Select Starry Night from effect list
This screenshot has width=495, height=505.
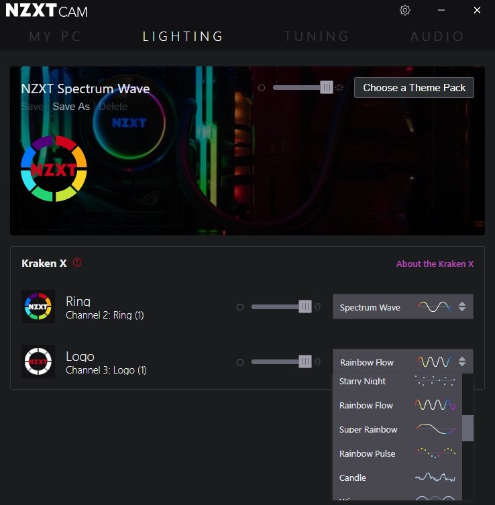(398, 382)
